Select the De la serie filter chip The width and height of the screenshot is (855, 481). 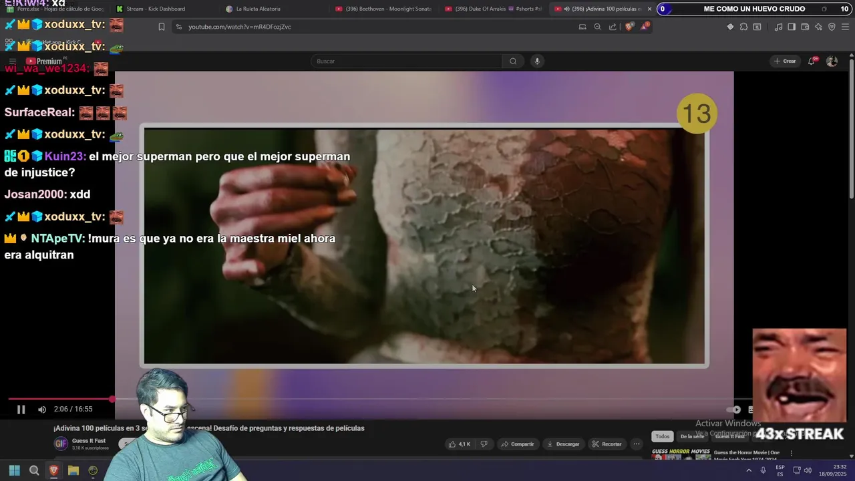692,436
